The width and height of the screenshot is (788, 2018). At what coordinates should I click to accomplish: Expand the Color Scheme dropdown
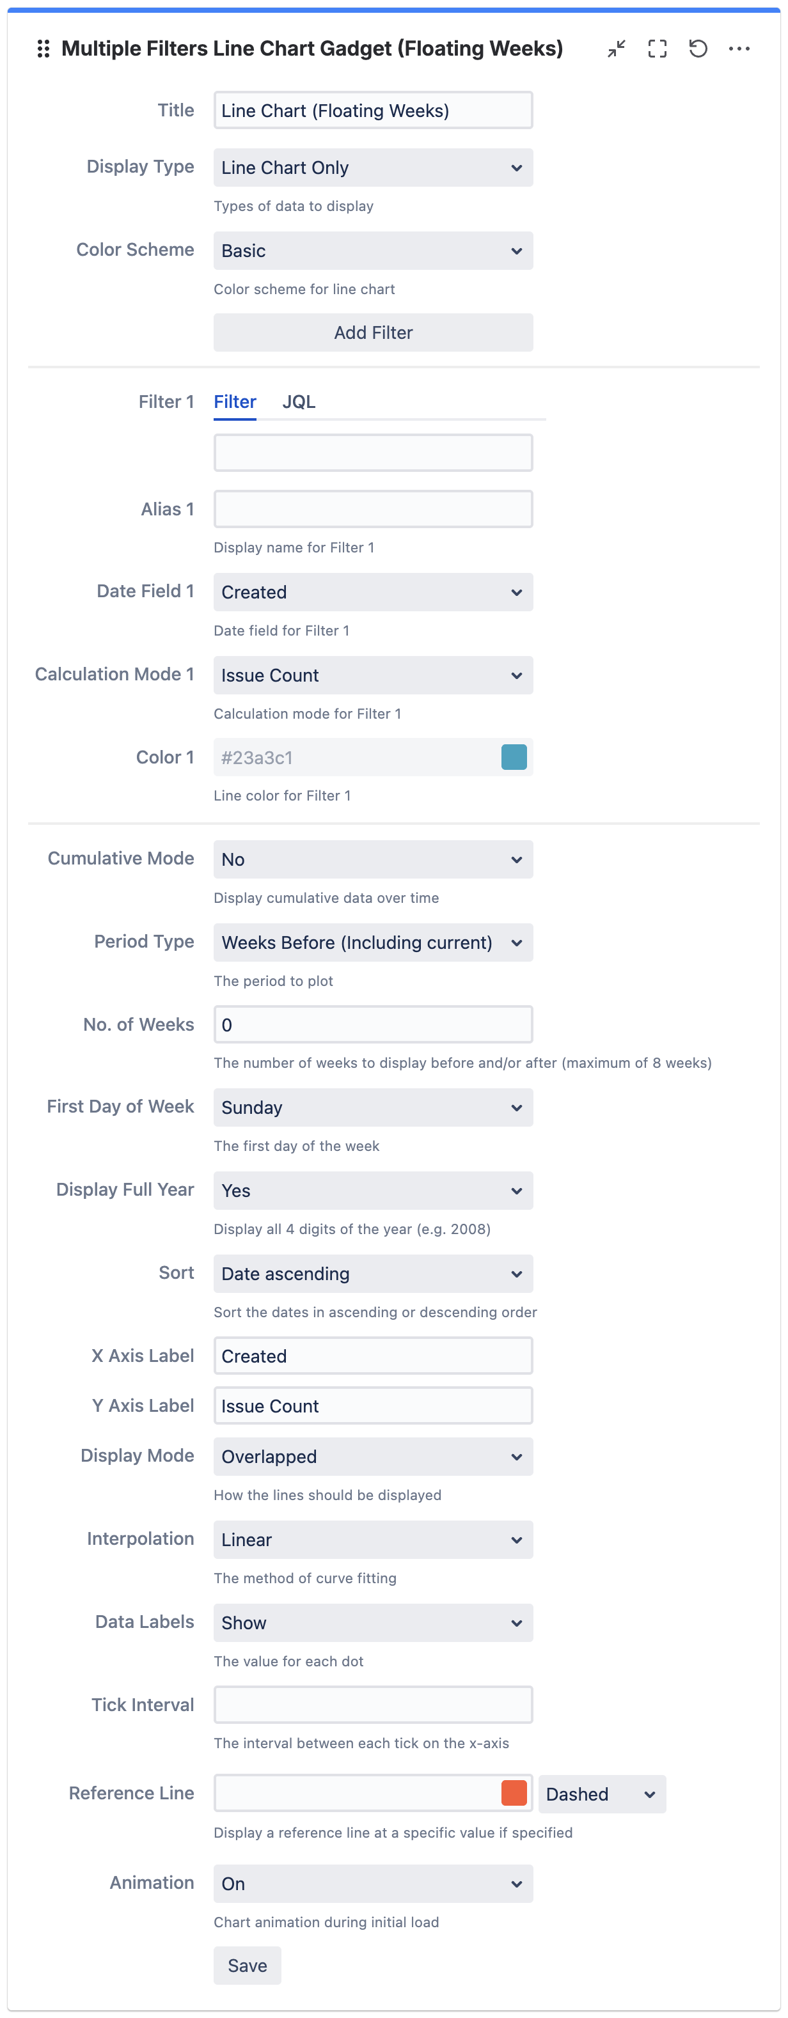[x=373, y=251]
